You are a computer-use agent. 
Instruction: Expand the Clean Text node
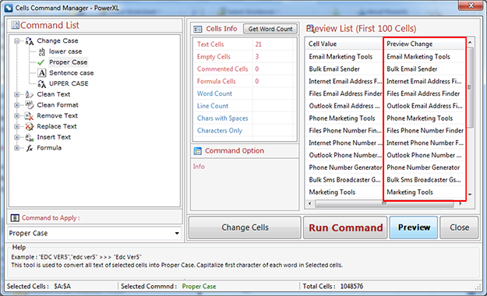[x=17, y=94]
